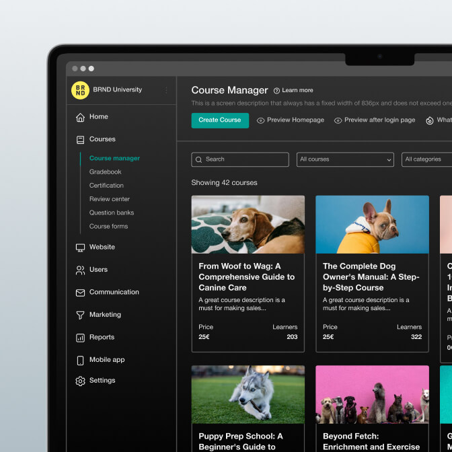Expand the All categories dropdown
Screen dimensions: 452x452
426,159
